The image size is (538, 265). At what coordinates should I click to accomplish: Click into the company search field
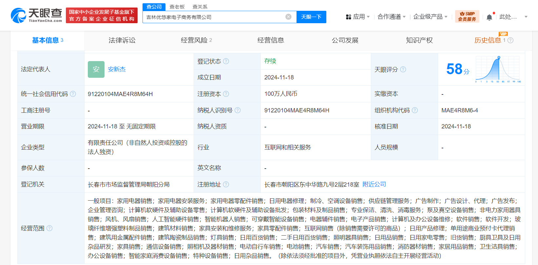click(x=213, y=17)
